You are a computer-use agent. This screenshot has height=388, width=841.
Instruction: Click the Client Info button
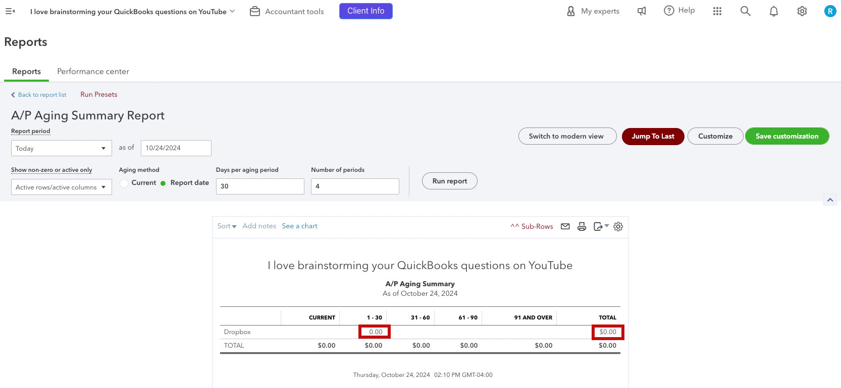point(366,11)
